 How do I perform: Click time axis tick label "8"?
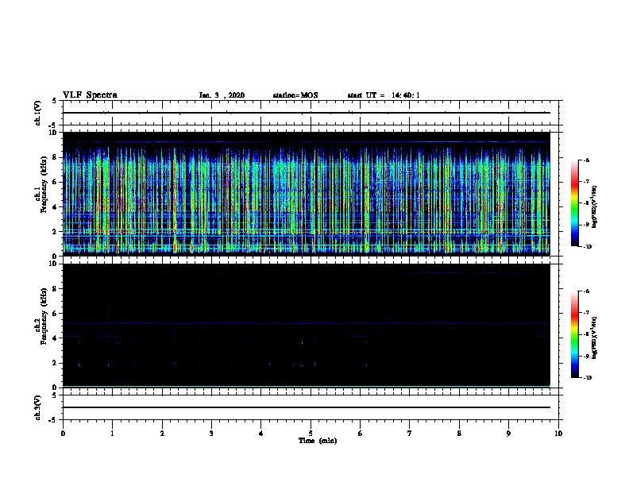click(x=459, y=434)
